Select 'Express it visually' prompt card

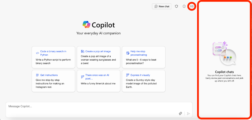pyautogui.click(x=144, y=81)
